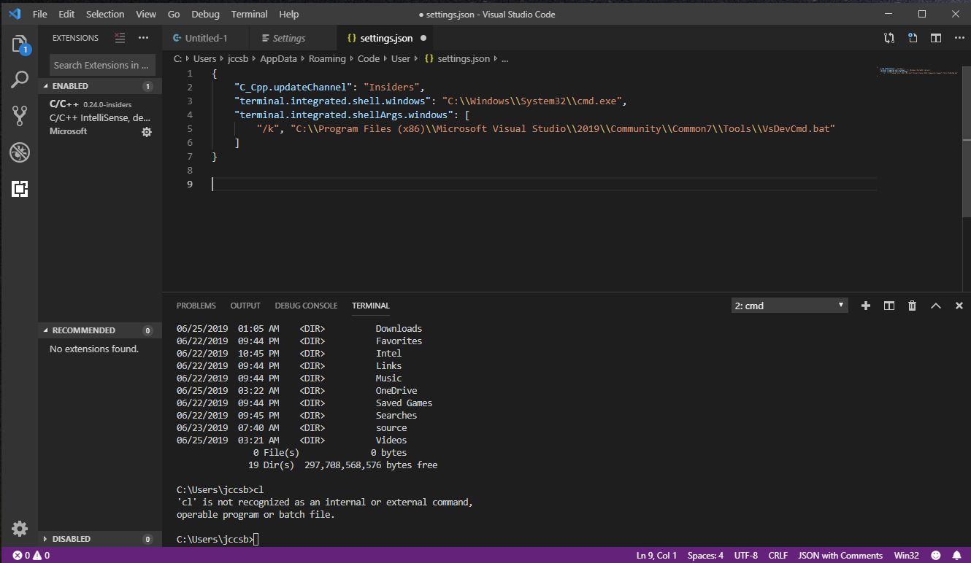Click AppData breadcrumb segment
This screenshot has height=563, width=971.
[x=278, y=58]
